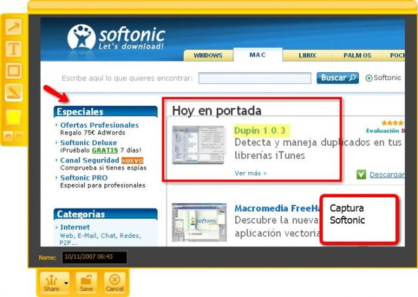Cancel the screenshot capture
The image size is (418, 297).
115,283
